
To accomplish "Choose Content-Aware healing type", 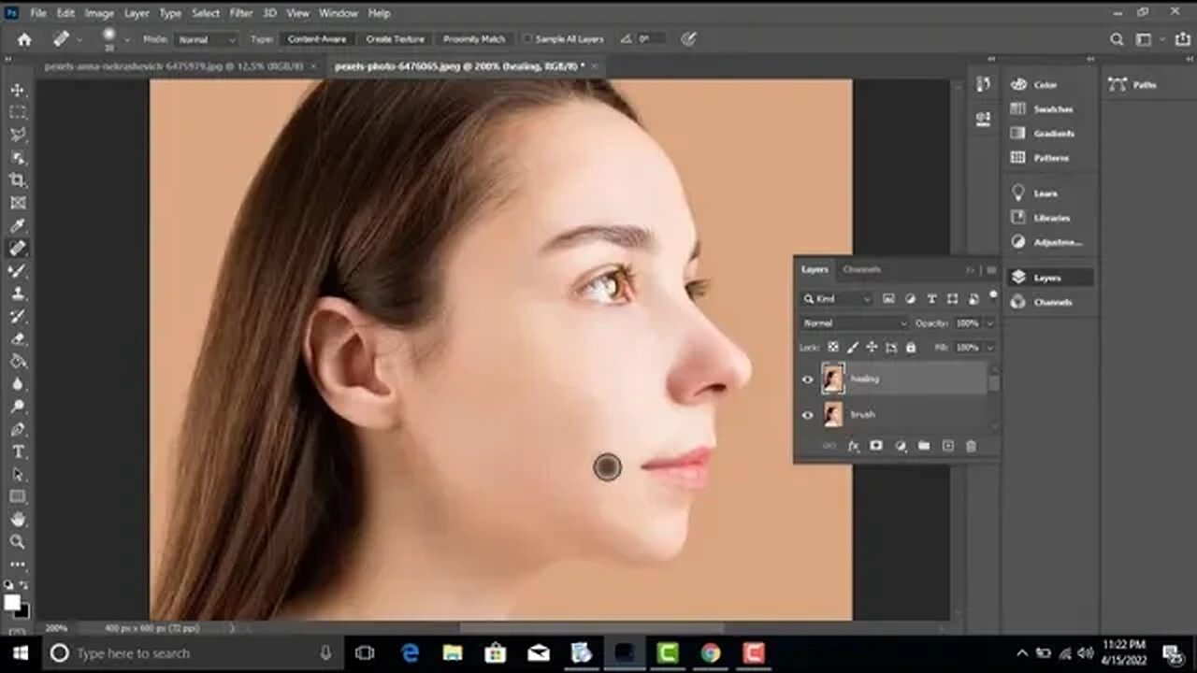I will 317,39.
